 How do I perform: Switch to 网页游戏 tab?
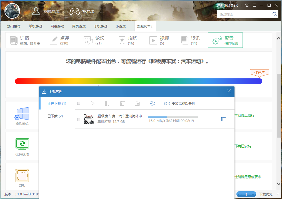79,26
